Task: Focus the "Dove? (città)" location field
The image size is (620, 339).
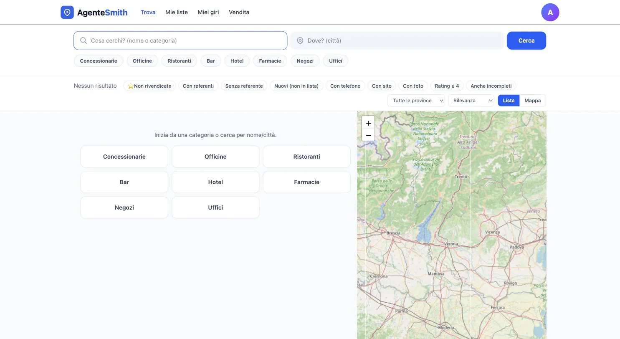Action: coord(397,40)
